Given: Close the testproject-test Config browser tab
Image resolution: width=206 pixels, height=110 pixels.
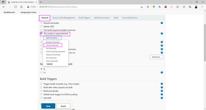Looking at the screenshot, I should 36,2.
